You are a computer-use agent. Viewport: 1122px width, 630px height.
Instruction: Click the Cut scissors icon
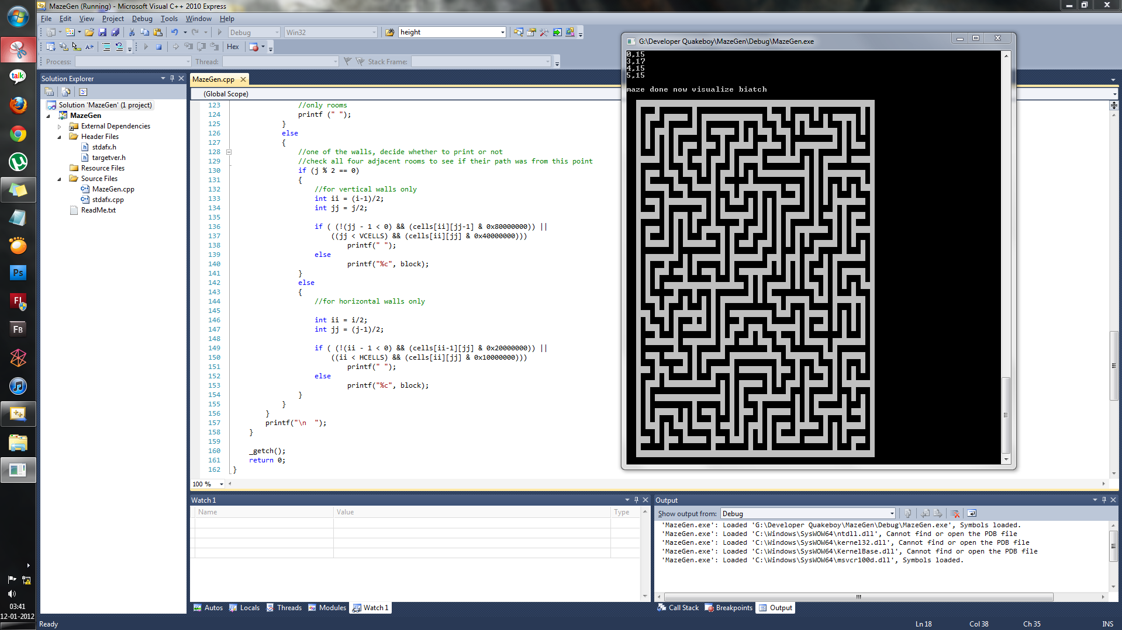[132, 32]
